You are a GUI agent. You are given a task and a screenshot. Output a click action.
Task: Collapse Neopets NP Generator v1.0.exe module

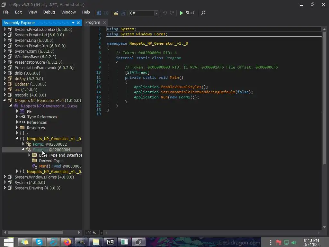11,106
